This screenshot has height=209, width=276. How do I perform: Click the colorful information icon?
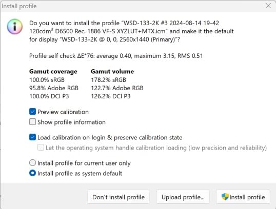coord(14,27)
